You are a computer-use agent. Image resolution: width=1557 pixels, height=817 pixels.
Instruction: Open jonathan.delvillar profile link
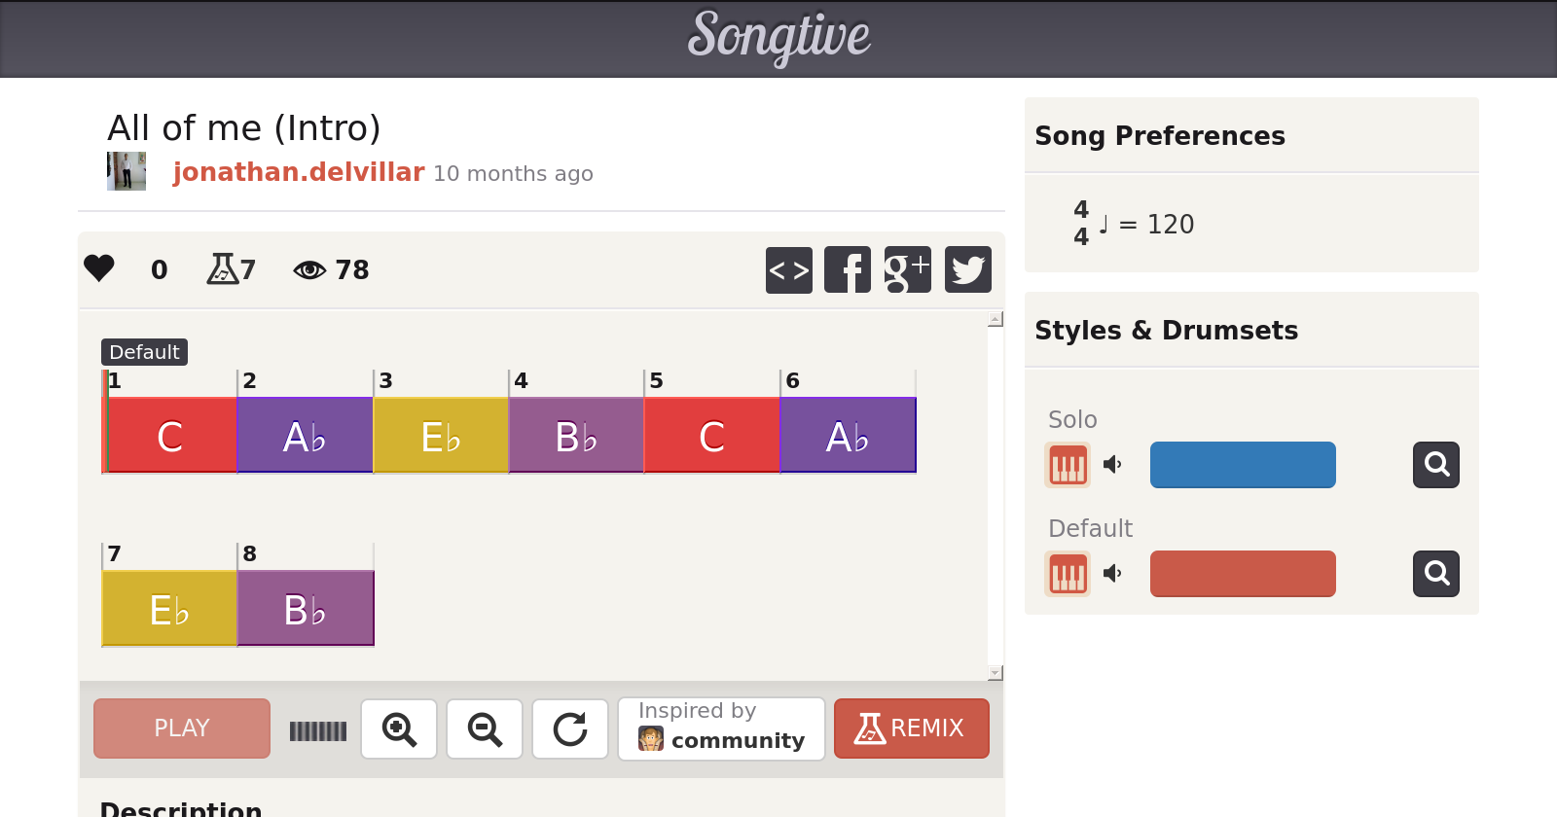[x=299, y=172]
